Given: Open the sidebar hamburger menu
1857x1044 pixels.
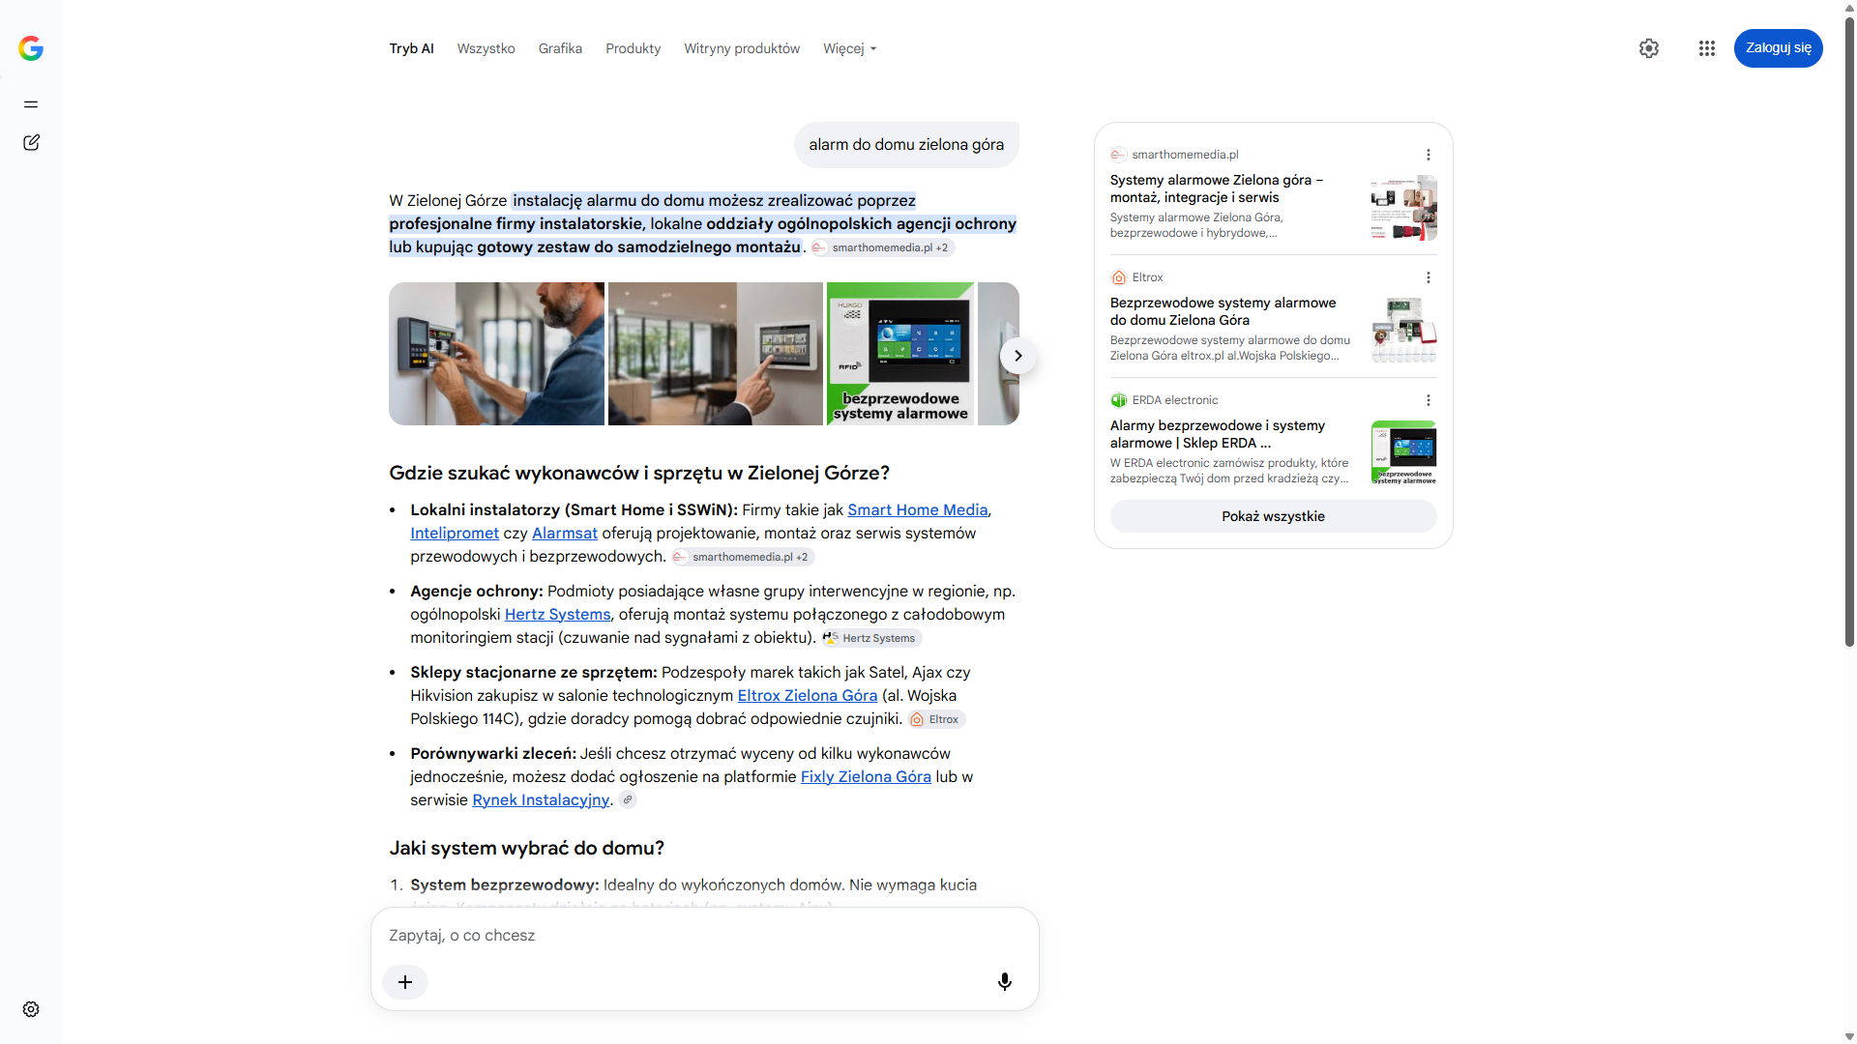Looking at the screenshot, I should [x=31, y=104].
